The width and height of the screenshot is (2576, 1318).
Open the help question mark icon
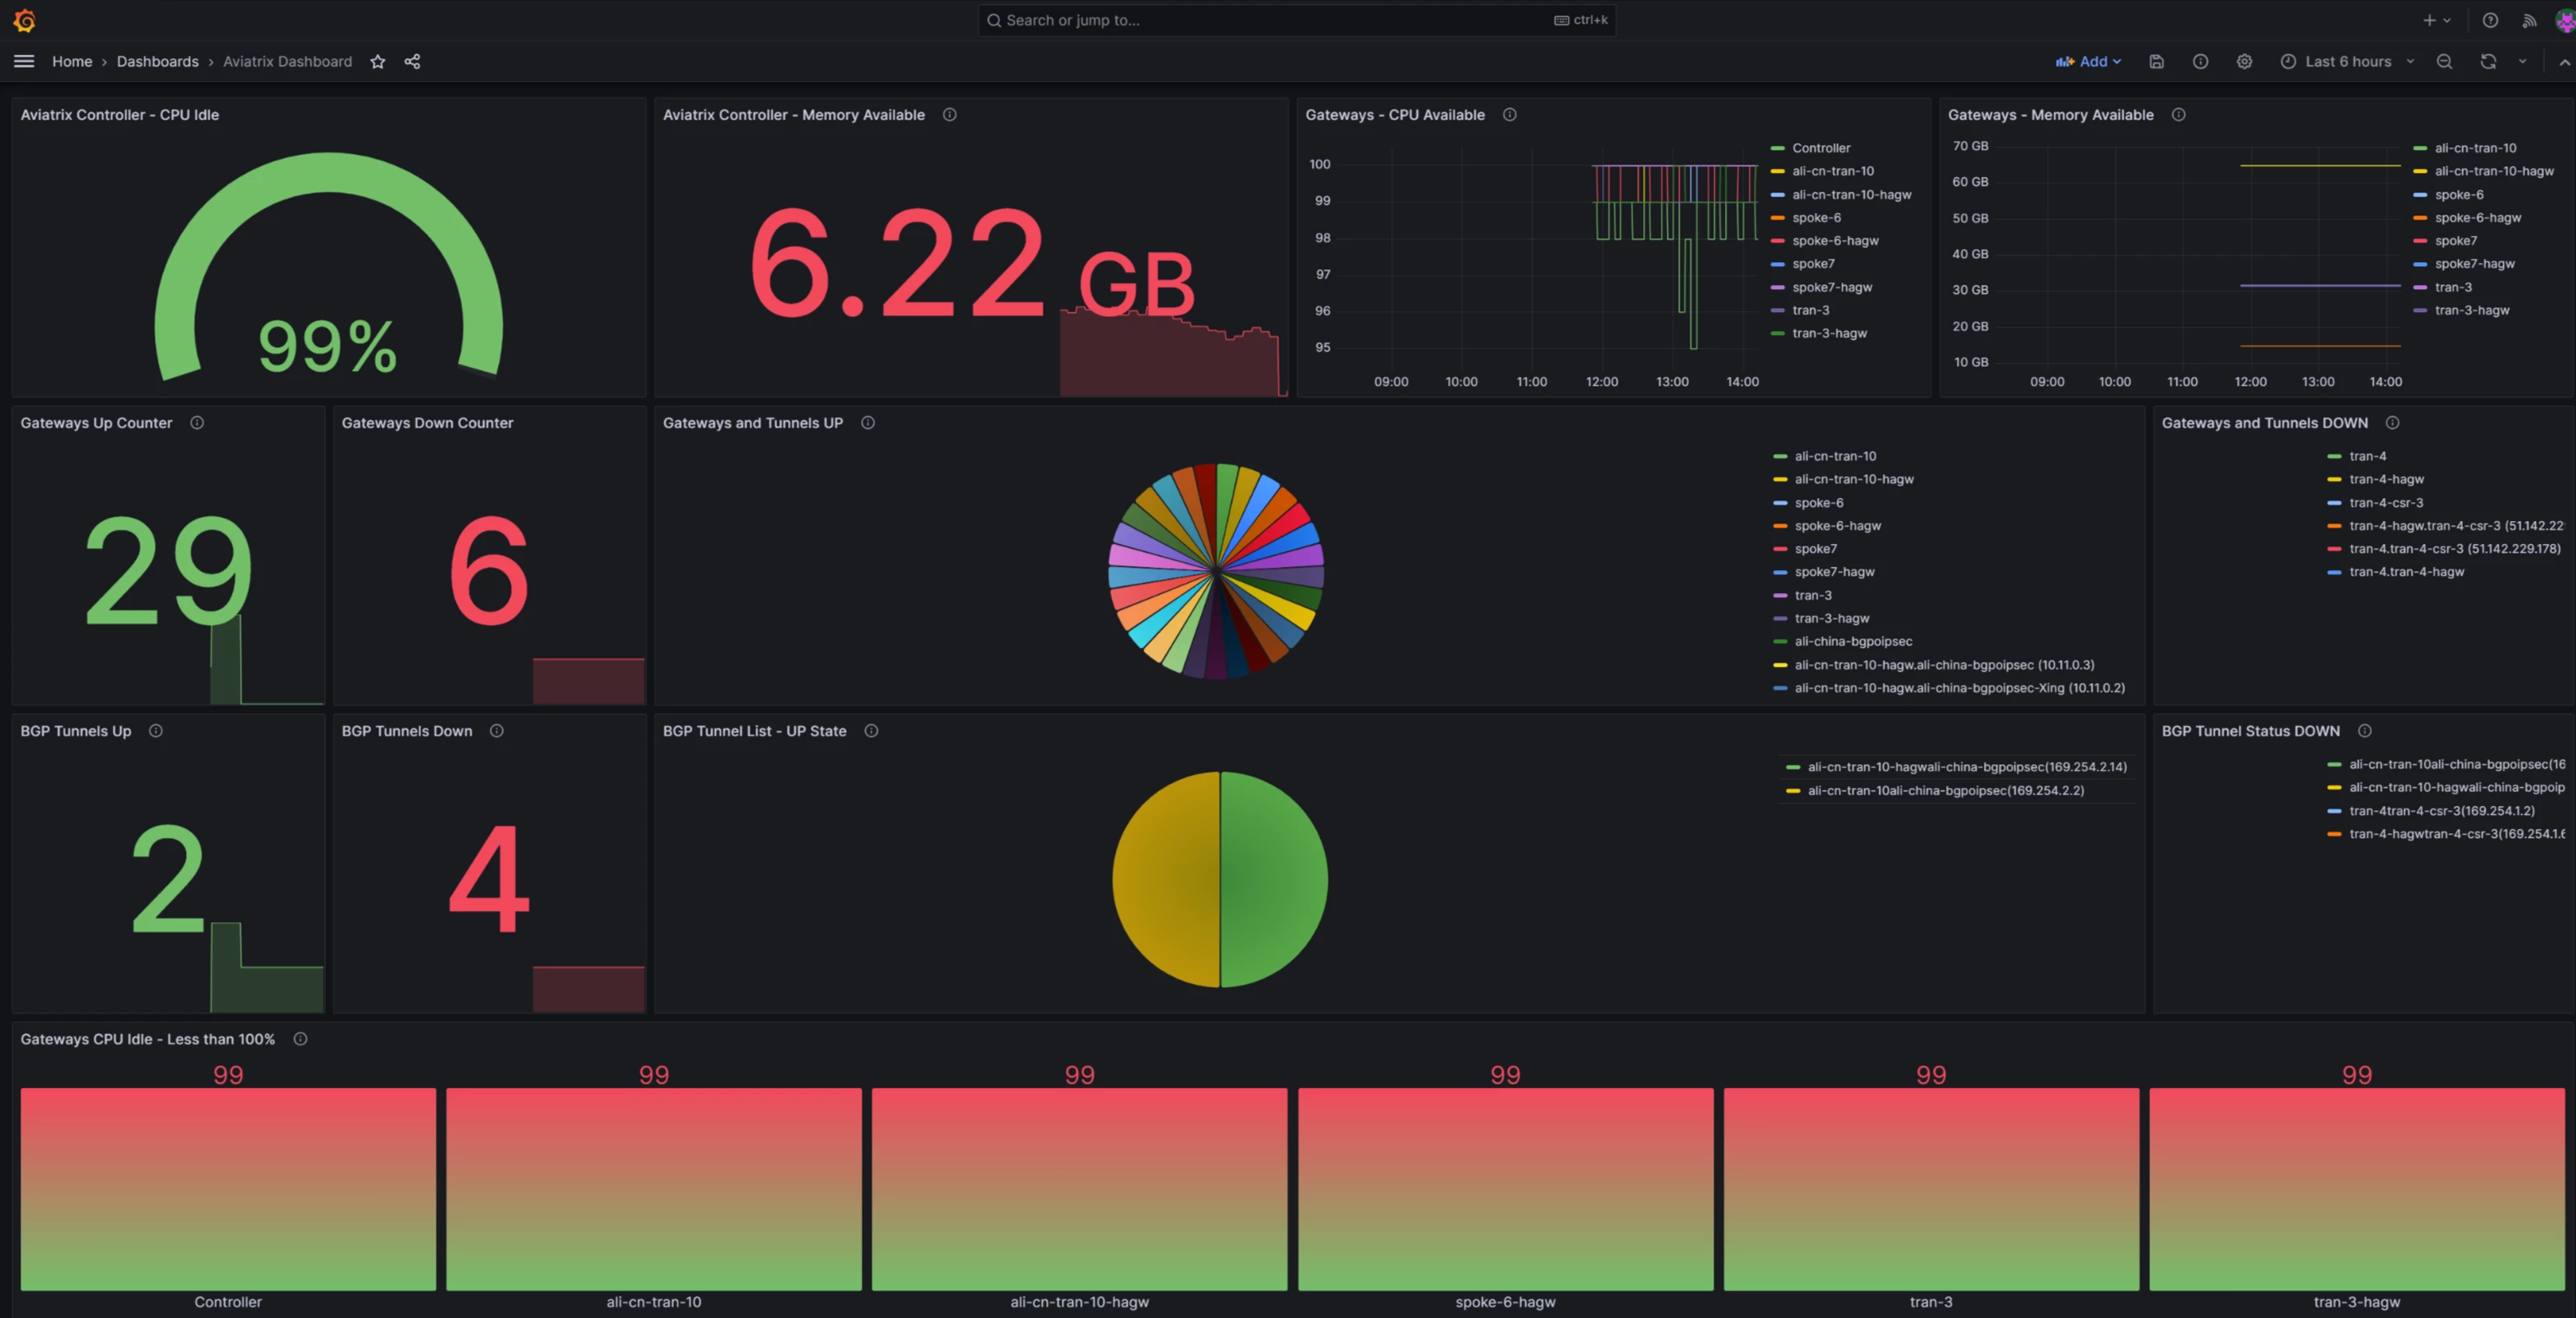2490,20
